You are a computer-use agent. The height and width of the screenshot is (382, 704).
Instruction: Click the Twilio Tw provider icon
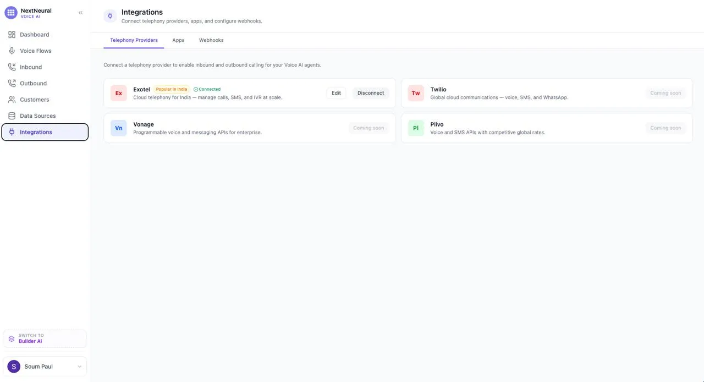416,93
